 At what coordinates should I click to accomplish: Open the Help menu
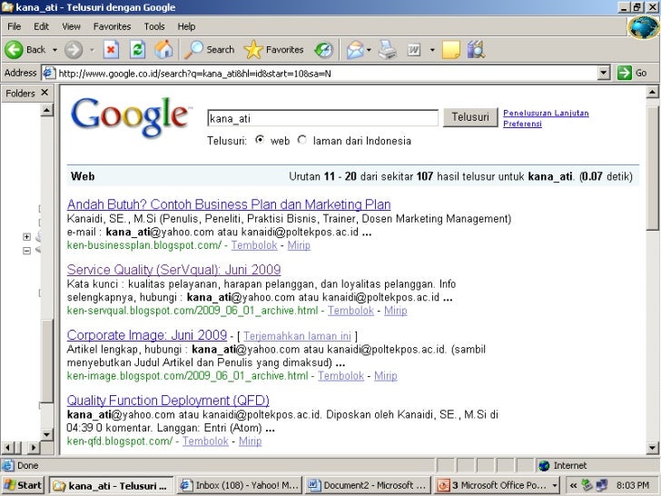pos(186,26)
